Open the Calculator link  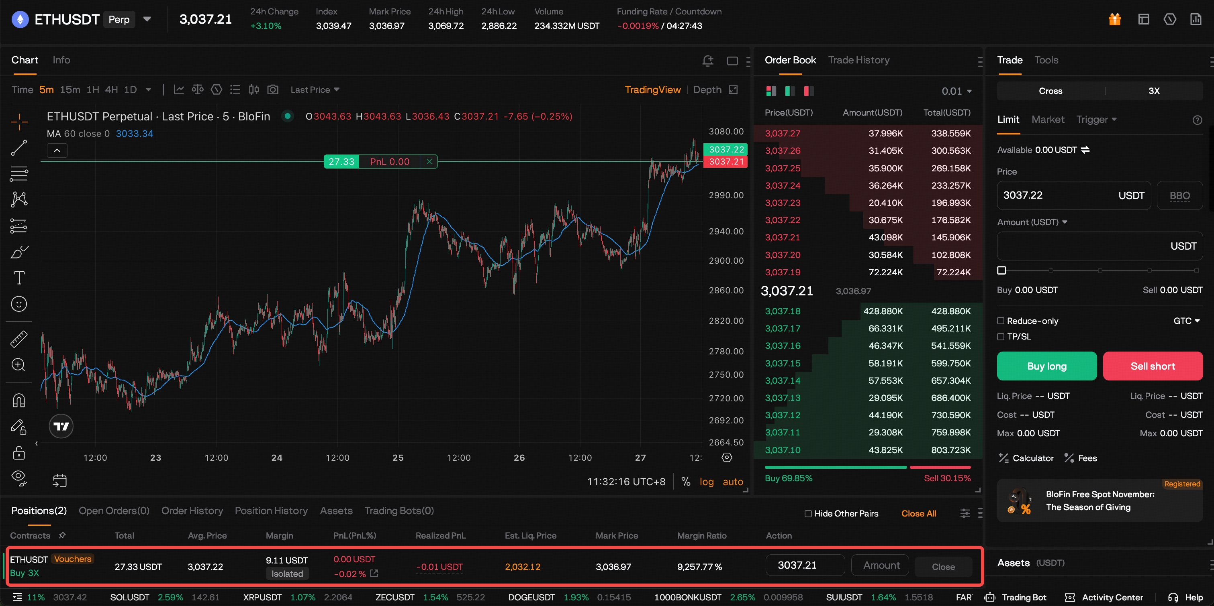pyautogui.click(x=1026, y=458)
